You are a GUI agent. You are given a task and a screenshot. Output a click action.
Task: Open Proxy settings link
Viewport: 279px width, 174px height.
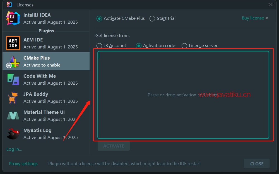tap(23, 163)
